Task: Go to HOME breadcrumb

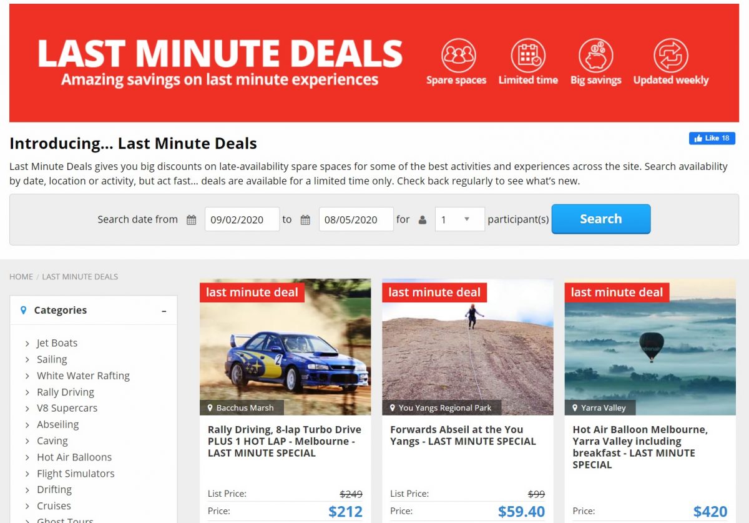Action: point(21,277)
